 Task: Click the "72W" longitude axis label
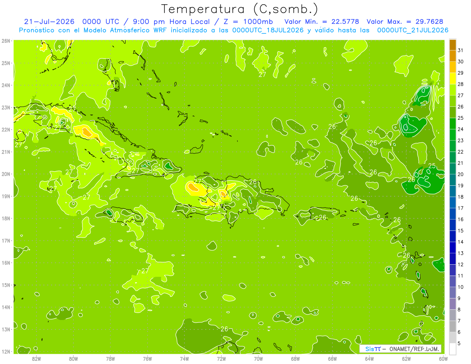pos(221,359)
